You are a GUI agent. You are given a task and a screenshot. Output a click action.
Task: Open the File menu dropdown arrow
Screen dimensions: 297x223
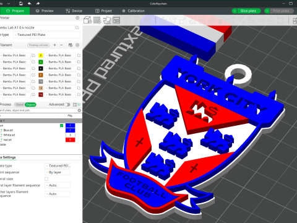[9, 4]
